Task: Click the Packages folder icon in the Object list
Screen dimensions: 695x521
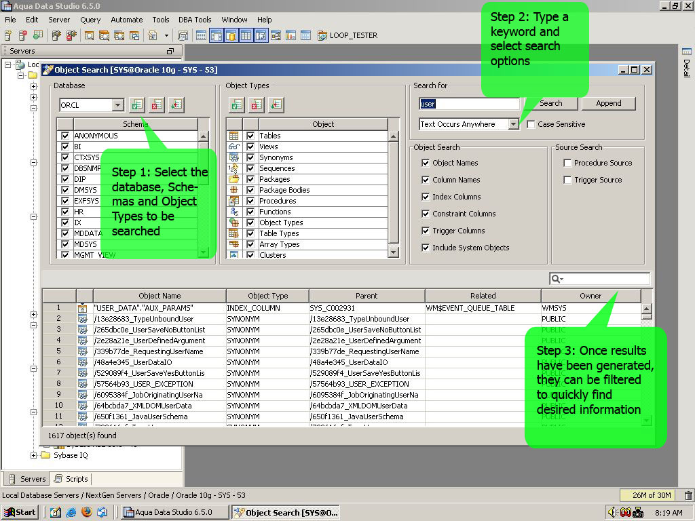Action: pyautogui.click(x=233, y=179)
